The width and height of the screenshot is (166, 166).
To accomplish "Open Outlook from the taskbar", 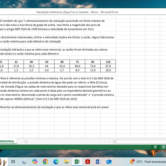I will point(109,162).
